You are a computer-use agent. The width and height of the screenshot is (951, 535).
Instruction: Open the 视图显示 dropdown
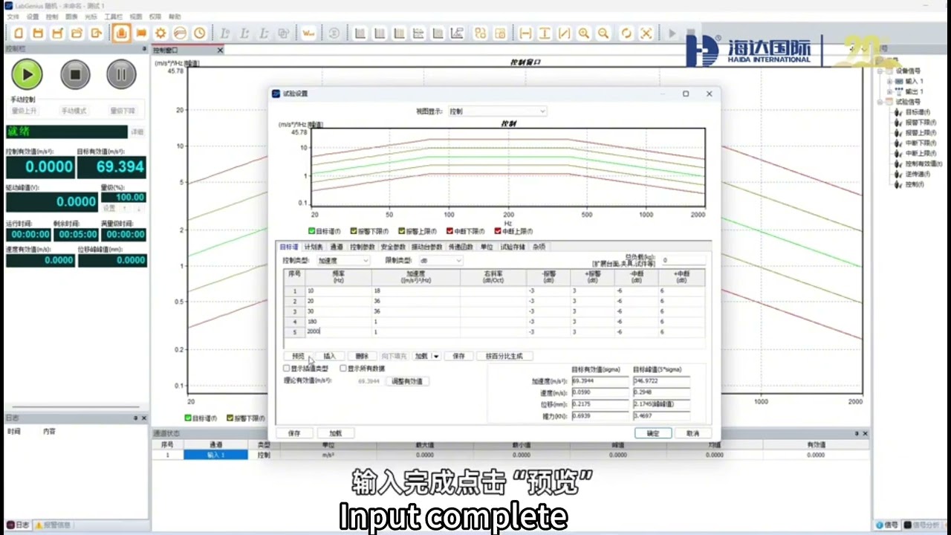click(x=498, y=111)
